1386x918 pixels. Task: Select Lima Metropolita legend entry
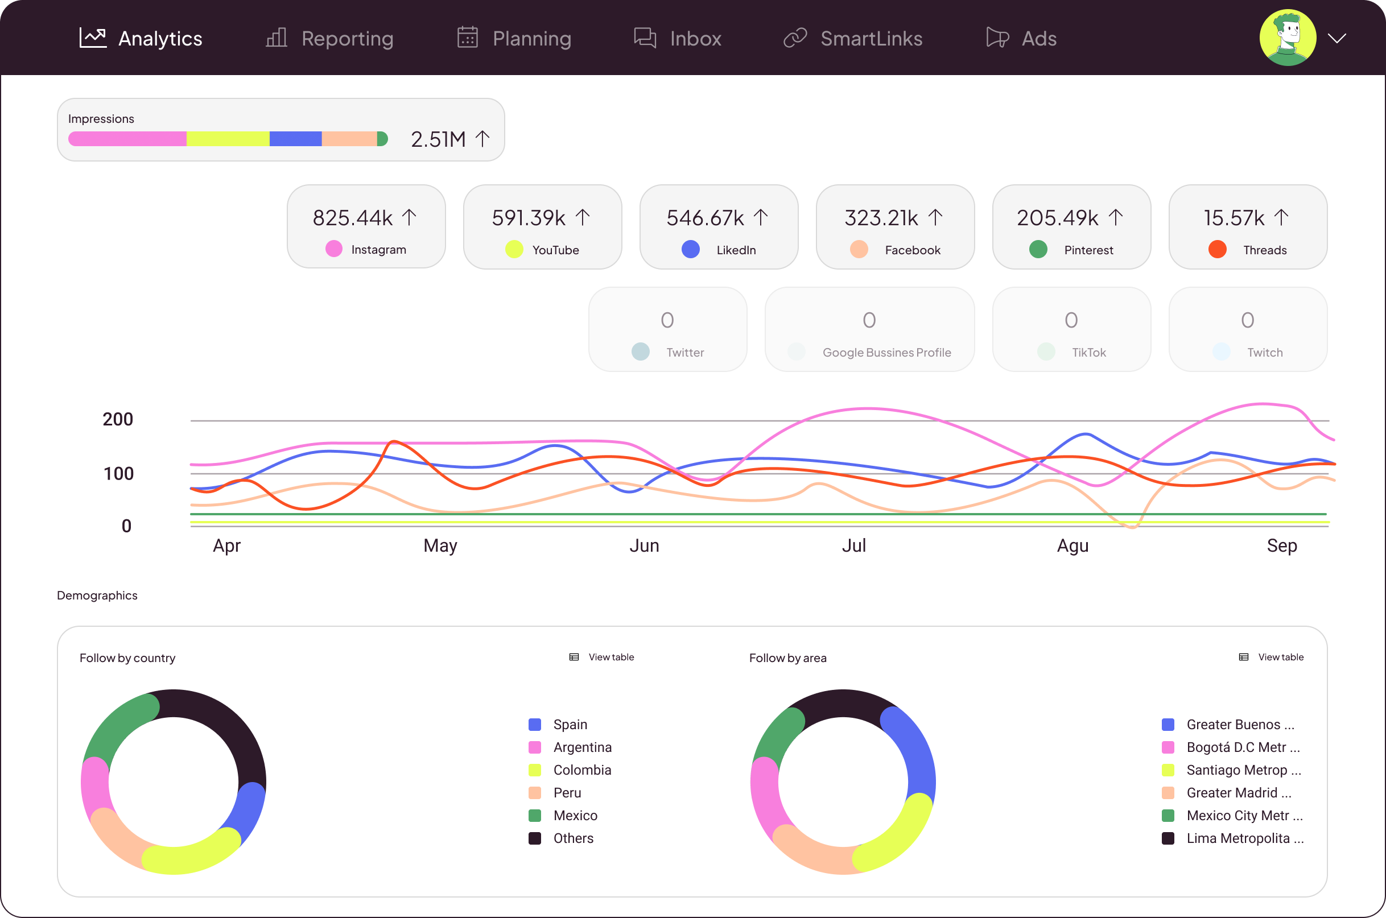pyautogui.click(x=1232, y=839)
